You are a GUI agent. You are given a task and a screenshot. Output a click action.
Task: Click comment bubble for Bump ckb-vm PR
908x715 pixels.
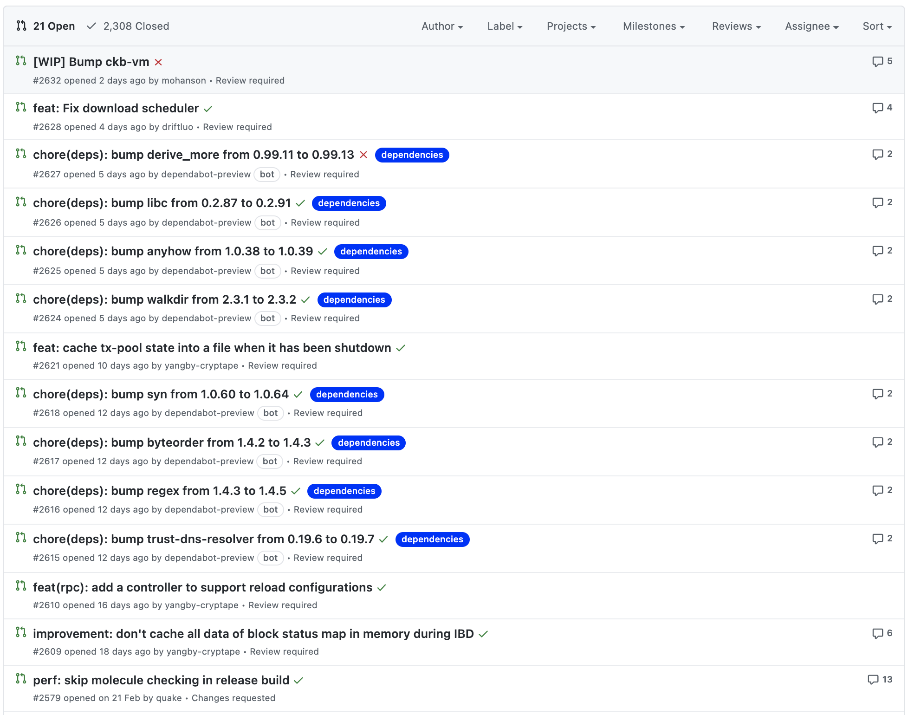pyautogui.click(x=877, y=61)
